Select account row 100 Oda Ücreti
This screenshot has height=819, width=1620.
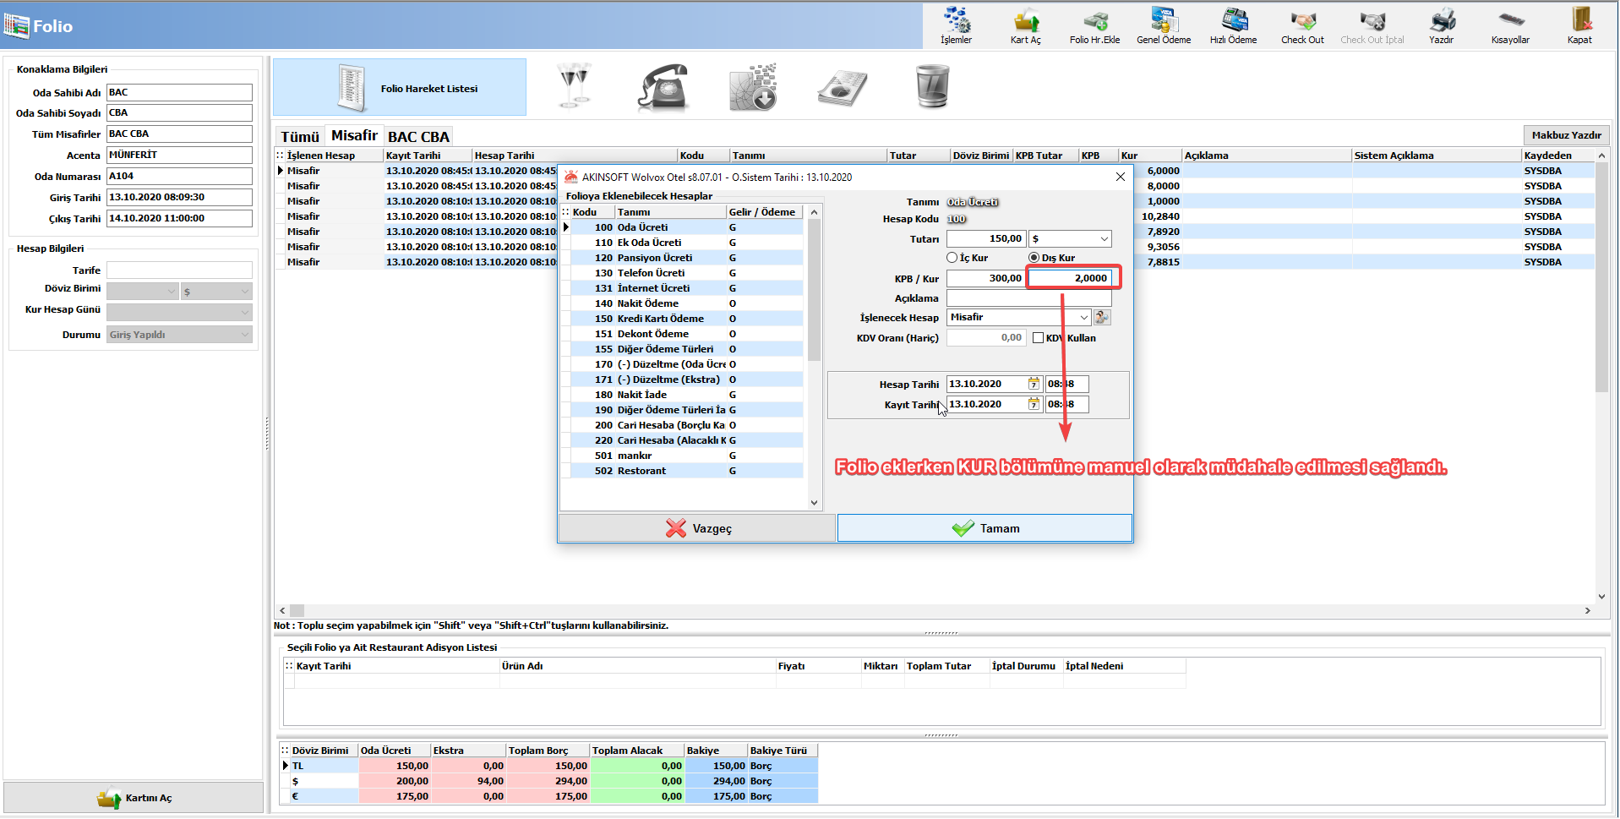686,227
